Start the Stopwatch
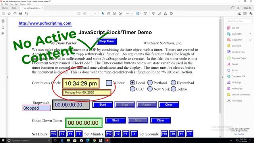The width and height of the screenshot is (254, 143). tap(102, 104)
